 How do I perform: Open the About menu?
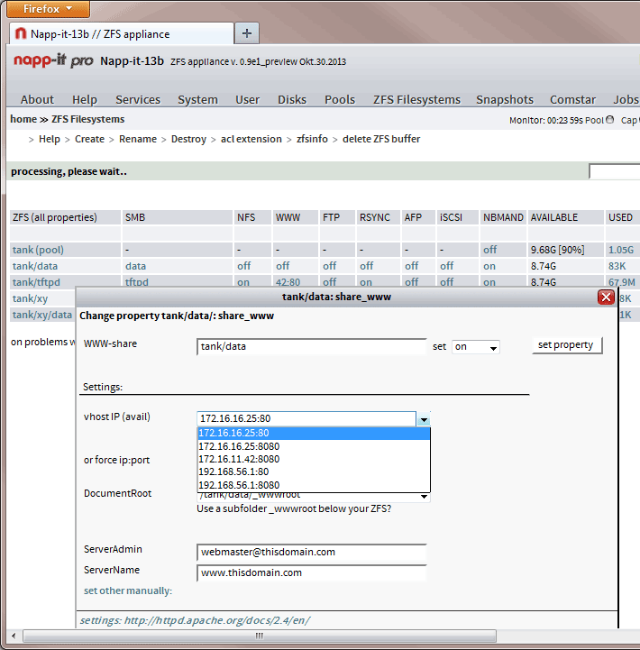pos(37,99)
